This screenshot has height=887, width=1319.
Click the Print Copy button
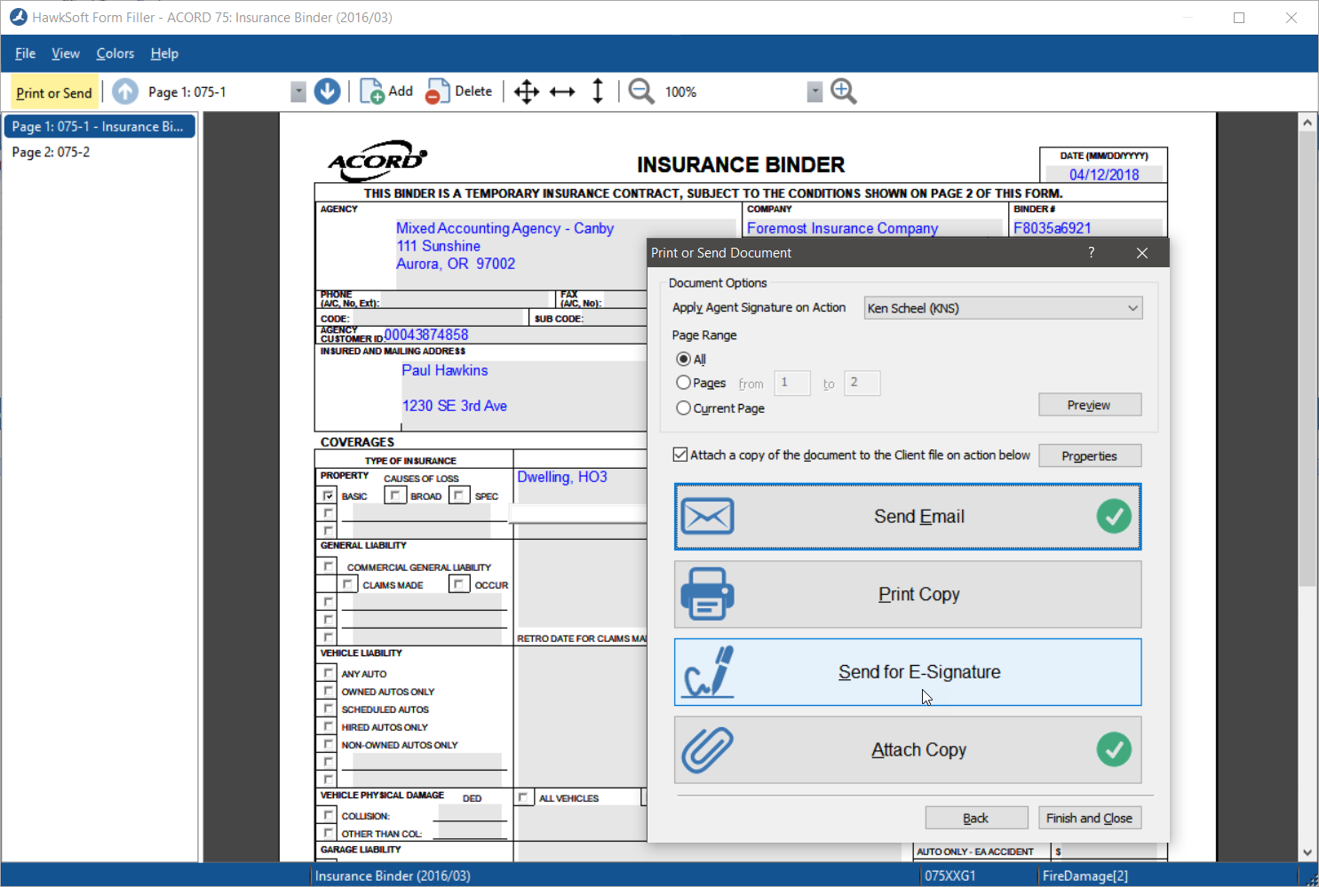click(908, 594)
